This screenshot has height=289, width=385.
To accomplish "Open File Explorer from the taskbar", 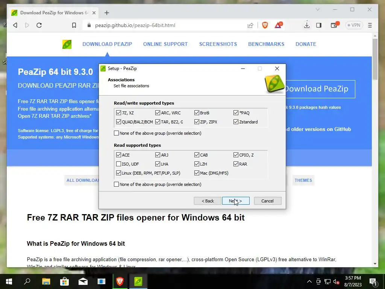I will [x=46, y=281].
